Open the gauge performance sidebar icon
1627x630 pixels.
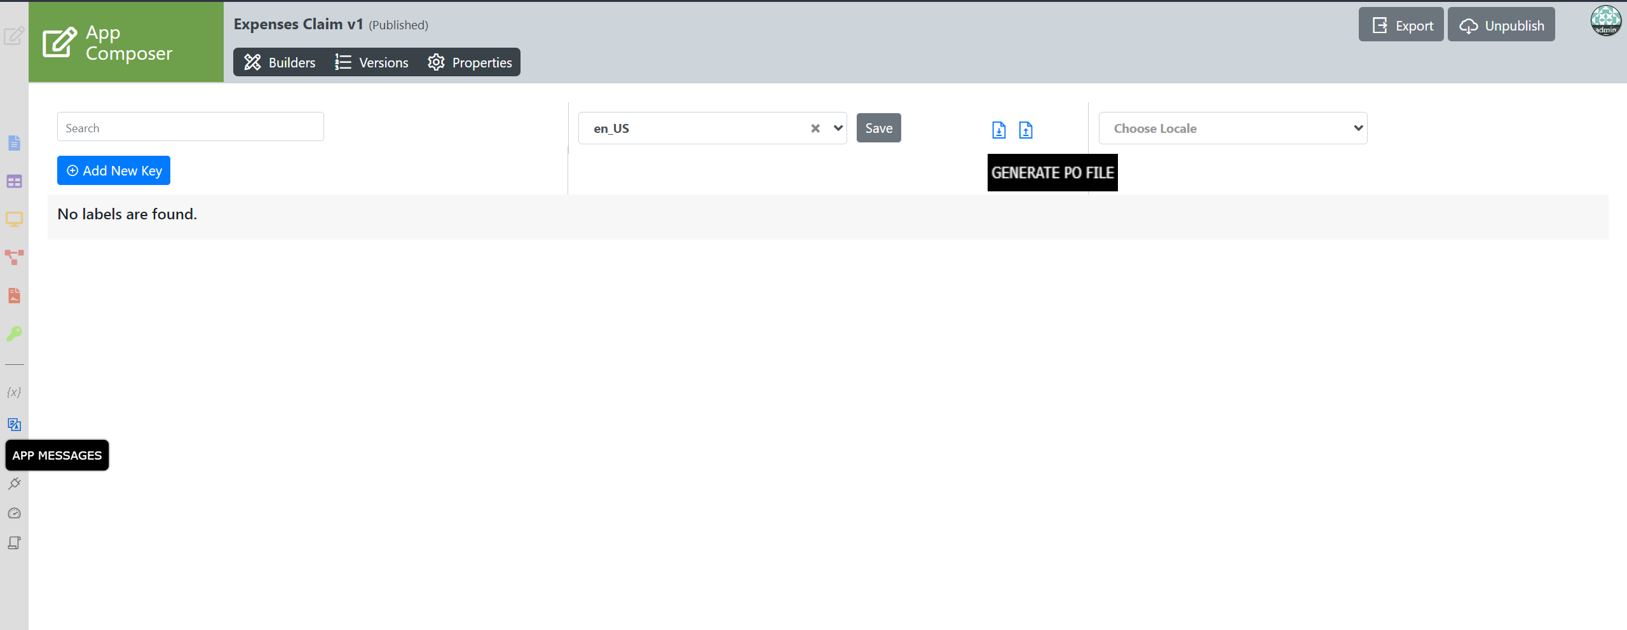[14, 513]
